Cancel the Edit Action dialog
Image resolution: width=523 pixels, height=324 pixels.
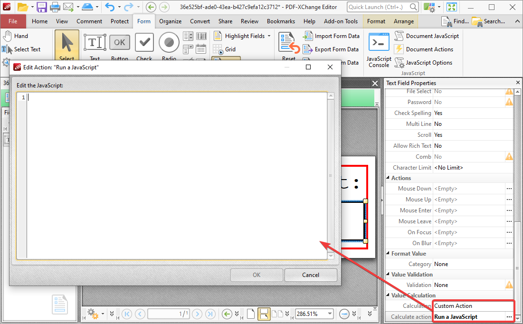(x=311, y=275)
